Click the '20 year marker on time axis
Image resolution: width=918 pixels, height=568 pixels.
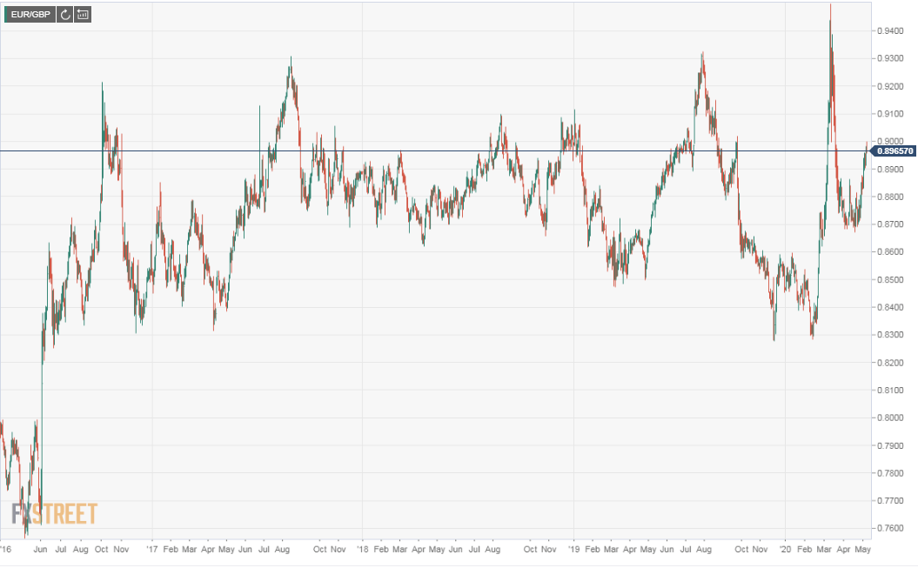(x=785, y=549)
